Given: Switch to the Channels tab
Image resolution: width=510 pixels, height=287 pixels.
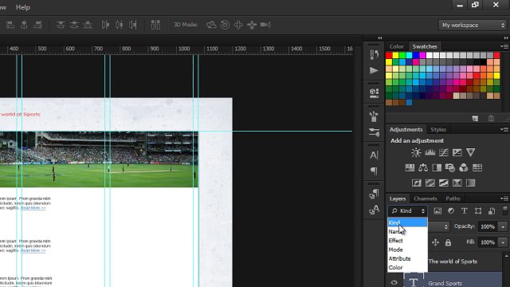Looking at the screenshot, I should [x=425, y=199].
